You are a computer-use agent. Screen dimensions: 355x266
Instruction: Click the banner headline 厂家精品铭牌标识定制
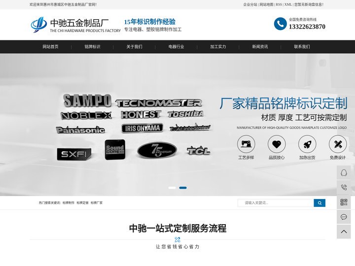click(283, 103)
